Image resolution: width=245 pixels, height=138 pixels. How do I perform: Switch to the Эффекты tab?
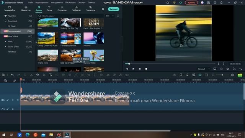[76, 8]
